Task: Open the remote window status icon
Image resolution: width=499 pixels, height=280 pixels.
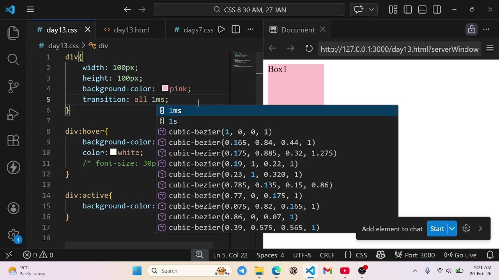Action: tap(9, 255)
